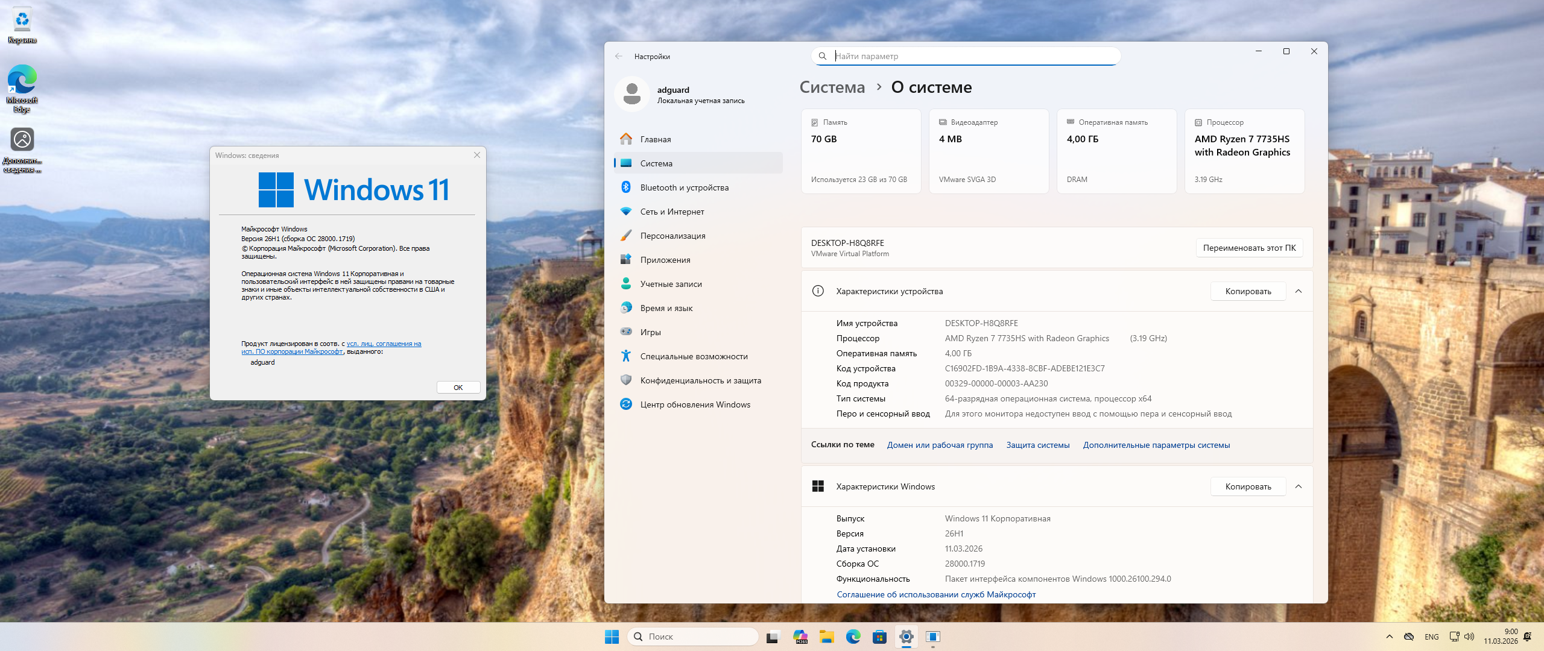This screenshot has height=651, width=1544.
Task: Click Система breadcrumb to go back
Action: pos(832,87)
